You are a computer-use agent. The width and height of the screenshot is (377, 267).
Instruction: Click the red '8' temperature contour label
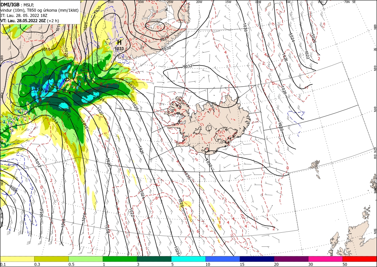[x=156, y=198]
